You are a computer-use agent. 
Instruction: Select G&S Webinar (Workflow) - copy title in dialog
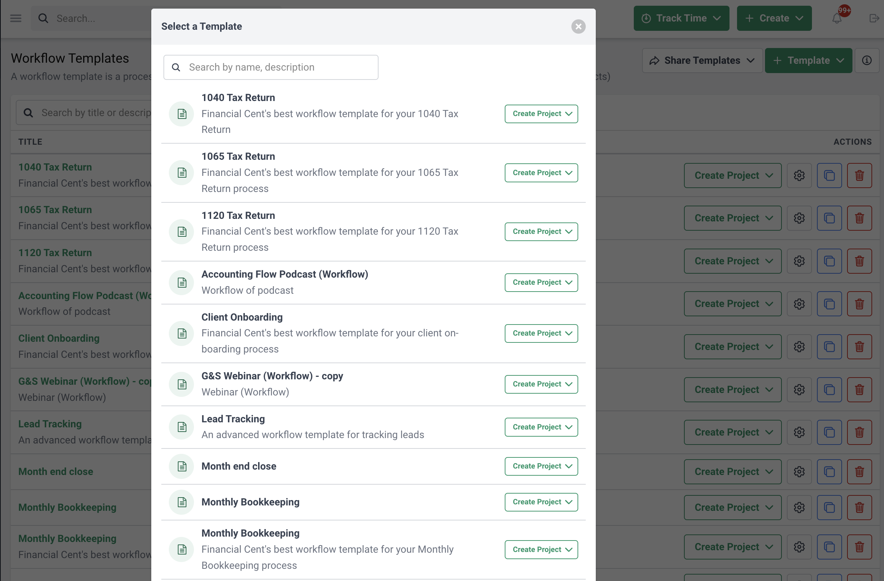pyautogui.click(x=272, y=376)
